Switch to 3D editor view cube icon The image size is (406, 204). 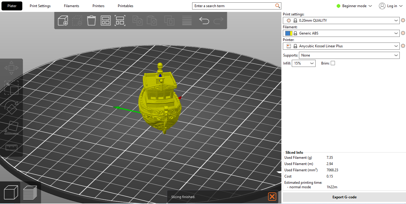[11, 192]
